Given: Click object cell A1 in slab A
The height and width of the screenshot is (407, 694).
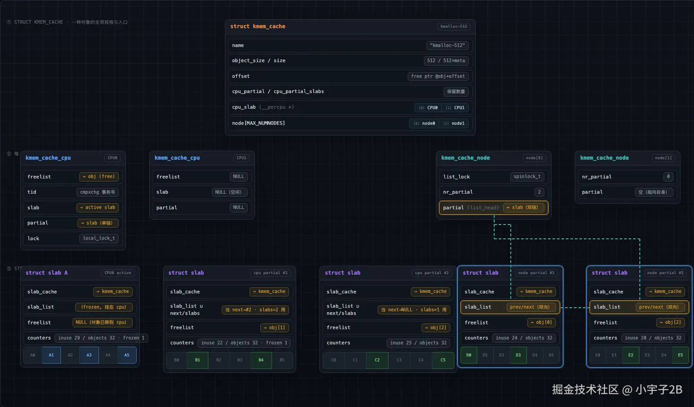Looking at the screenshot, I should (52, 355).
